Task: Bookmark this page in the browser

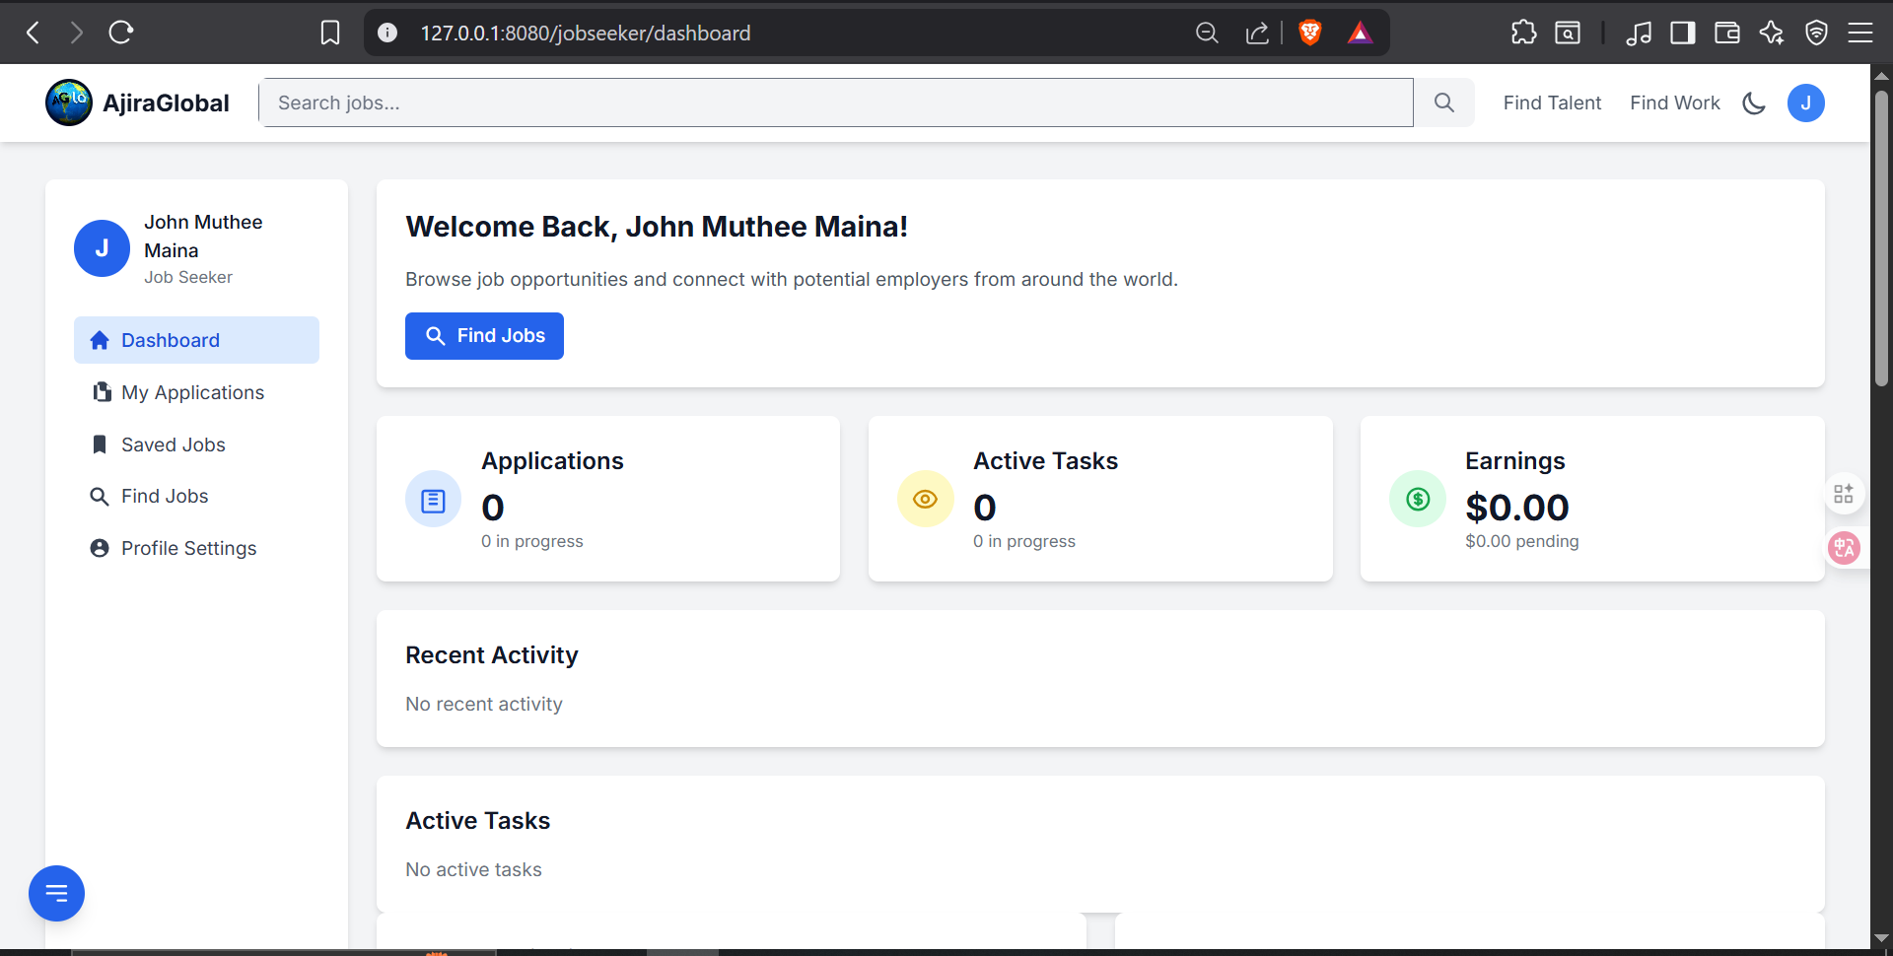Action: [330, 33]
